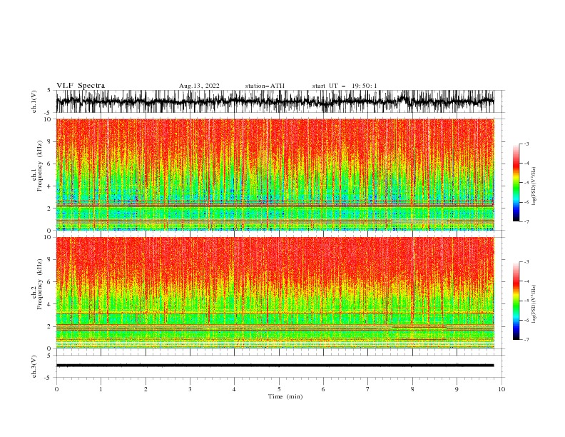Click the "-3" label on ch.2 colorbar
565x437 pixels.
(x=526, y=262)
